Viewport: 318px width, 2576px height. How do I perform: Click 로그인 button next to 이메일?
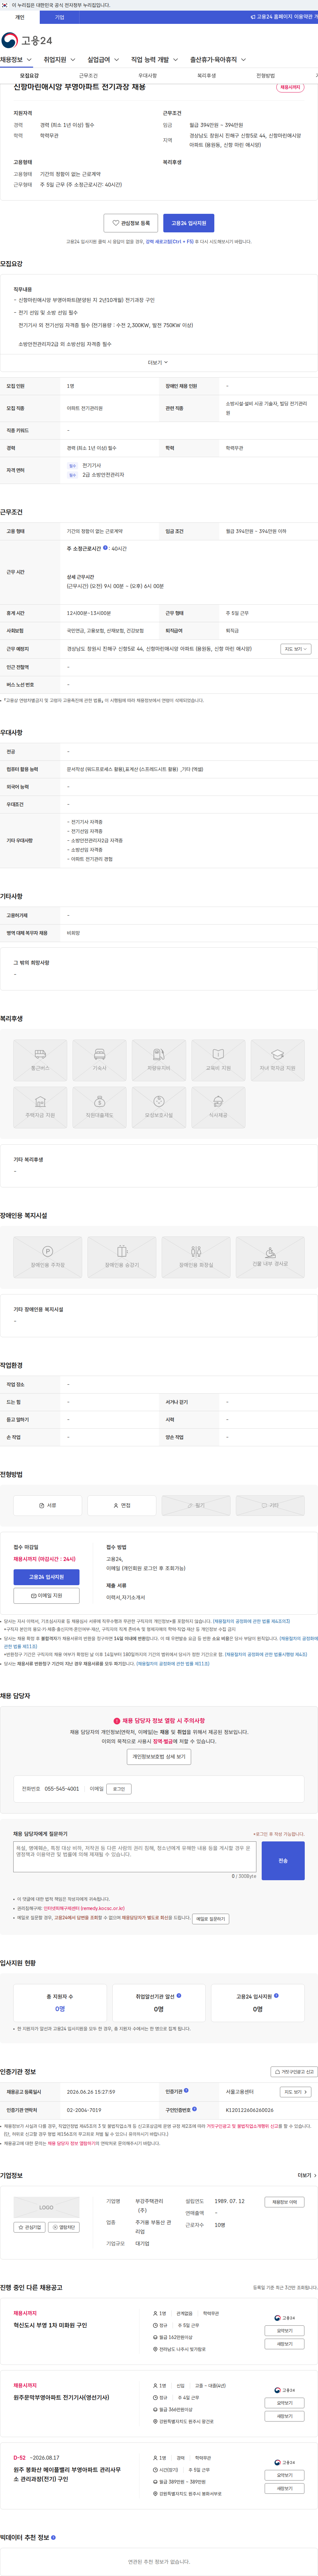[119, 1789]
